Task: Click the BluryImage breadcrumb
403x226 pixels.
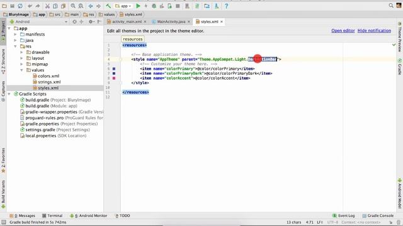Action: [16, 14]
